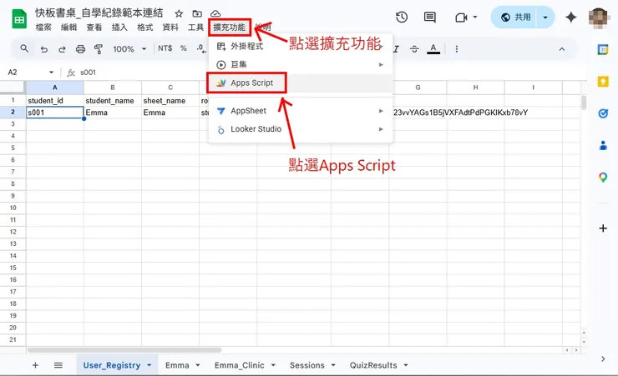The height and width of the screenshot is (376, 618).
Task: Search the menus magnifier icon
Action: coord(24,48)
